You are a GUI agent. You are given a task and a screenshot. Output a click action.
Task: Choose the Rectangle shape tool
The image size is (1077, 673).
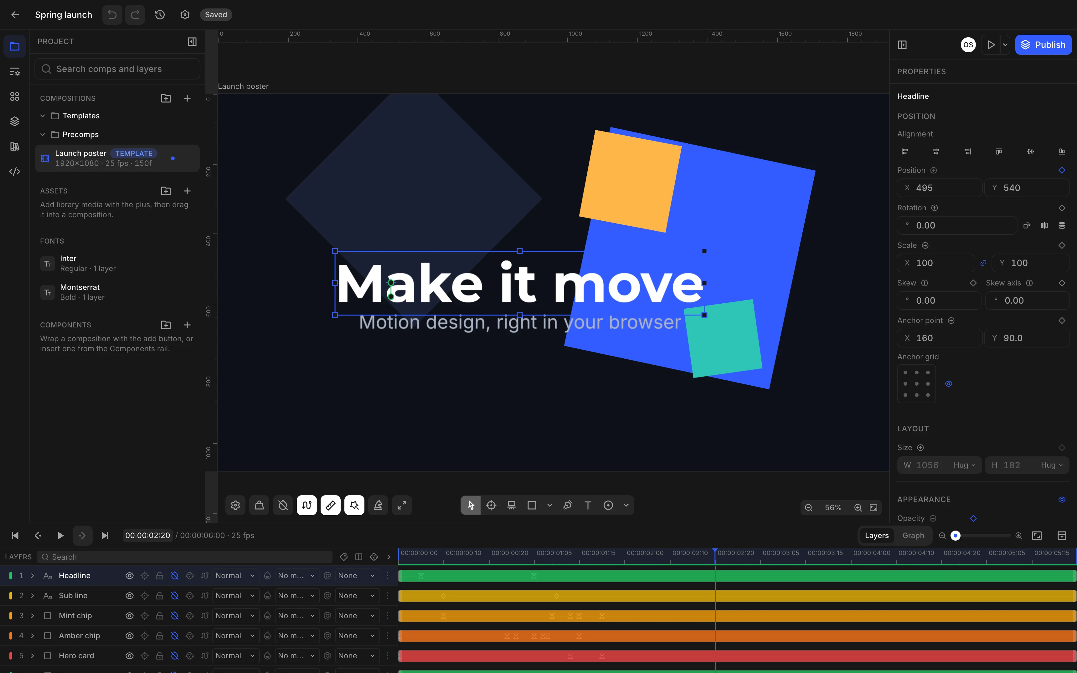[532, 505]
